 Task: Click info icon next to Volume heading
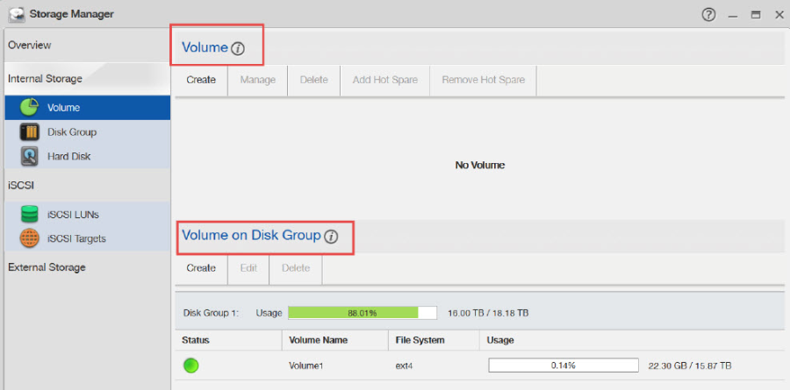[x=238, y=49]
